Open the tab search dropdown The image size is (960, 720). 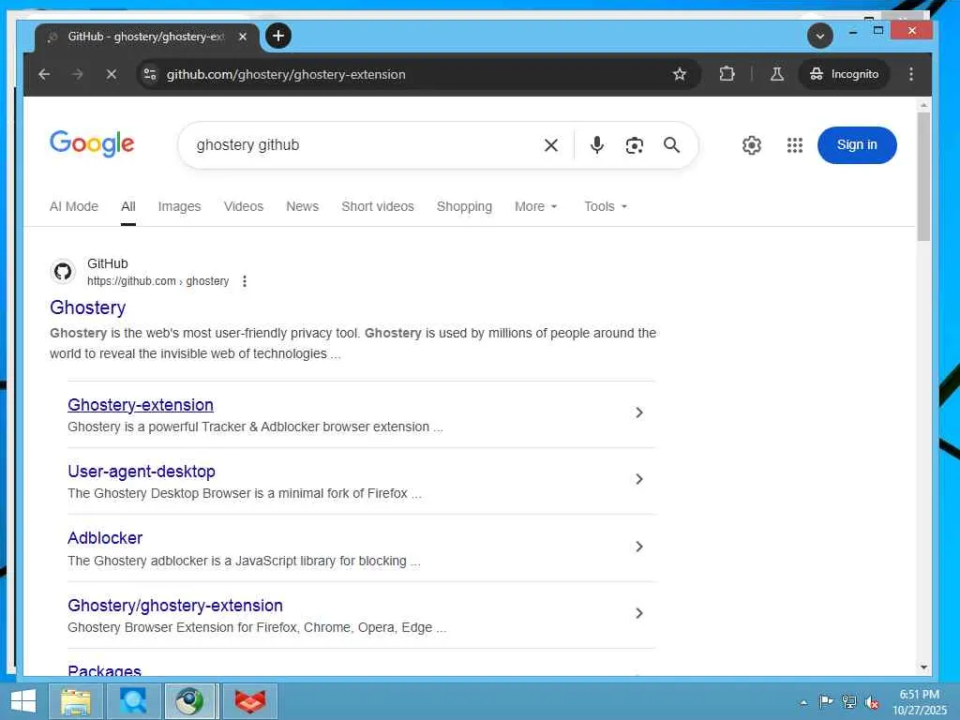(x=819, y=36)
